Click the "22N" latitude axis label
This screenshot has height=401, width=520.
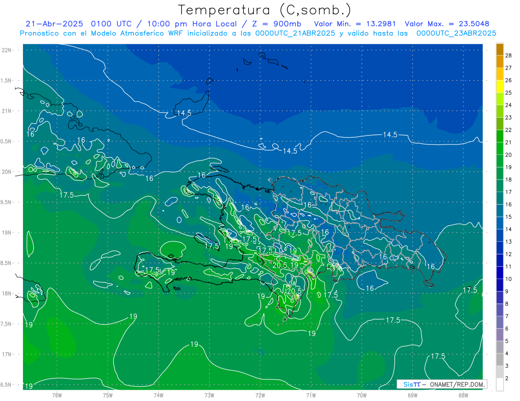coord(6,50)
